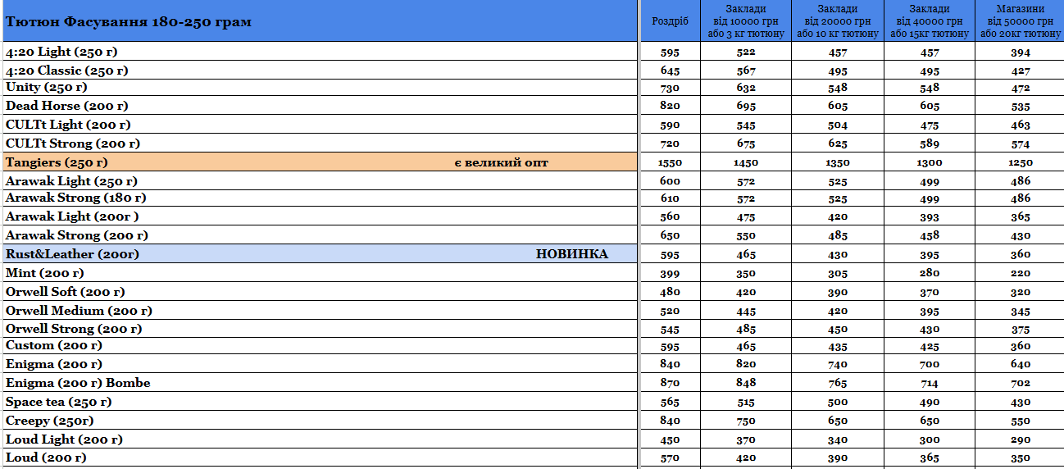The width and height of the screenshot is (1064, 469).
Task: Select the 'Loud Light (200 г)' cell
Action: [319, 439]
